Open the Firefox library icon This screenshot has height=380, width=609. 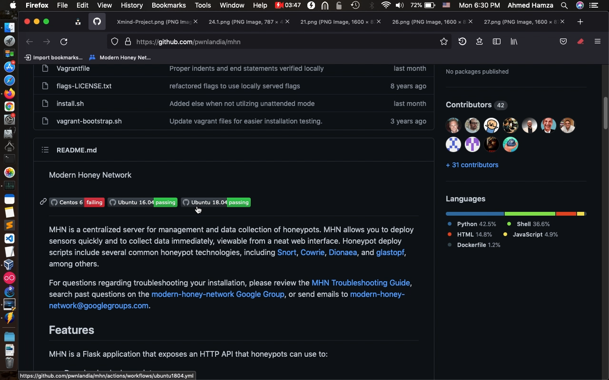click(514, 42)
